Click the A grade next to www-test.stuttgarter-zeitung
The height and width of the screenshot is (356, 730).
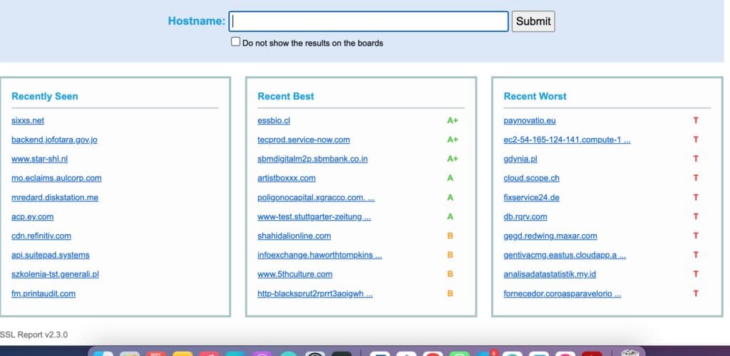pyautogui.click(x=451, y=216)
